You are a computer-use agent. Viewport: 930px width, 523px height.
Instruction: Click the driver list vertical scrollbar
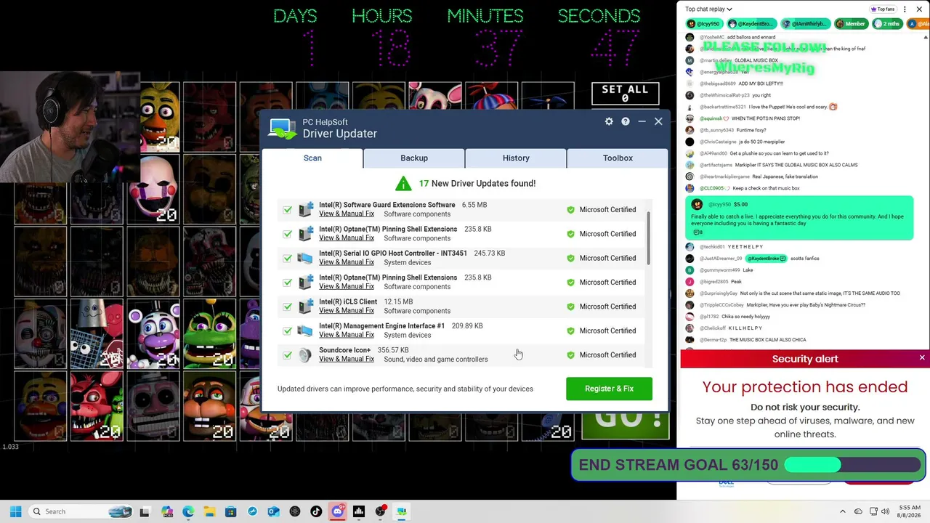(648, 240)
